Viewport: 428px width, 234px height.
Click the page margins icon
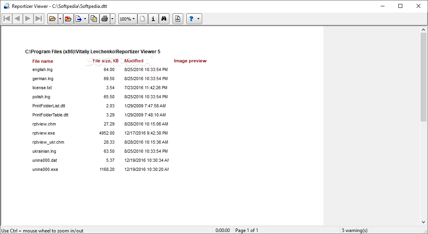(x=178, y=19)
